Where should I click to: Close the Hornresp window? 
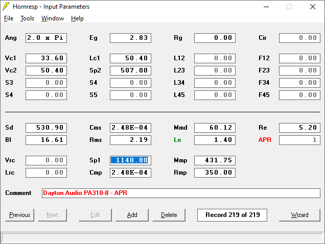click(x=313, y=7)
